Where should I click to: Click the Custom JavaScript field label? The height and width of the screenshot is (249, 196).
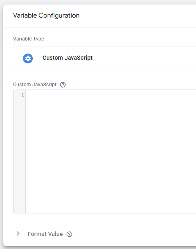point(35,85)
